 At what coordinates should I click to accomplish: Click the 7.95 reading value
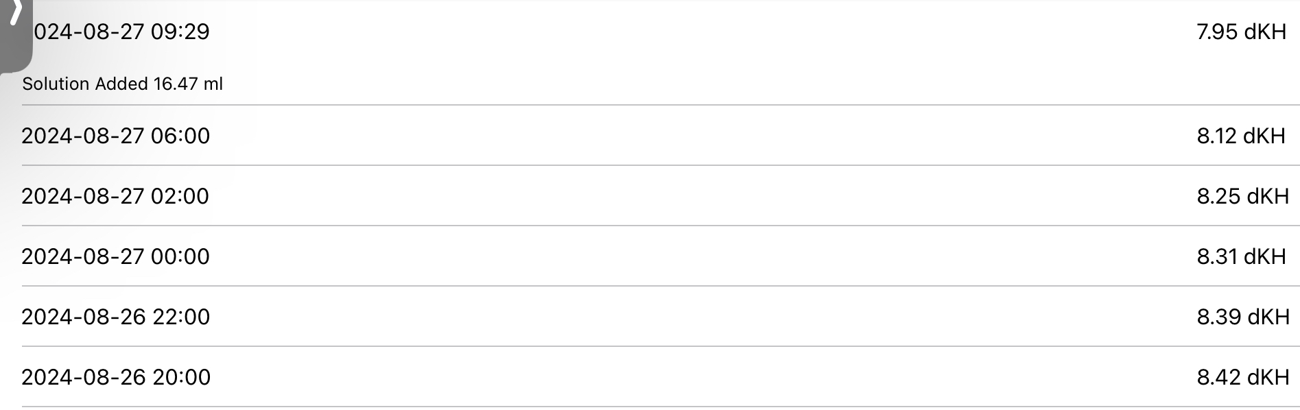click(1216, 32)
